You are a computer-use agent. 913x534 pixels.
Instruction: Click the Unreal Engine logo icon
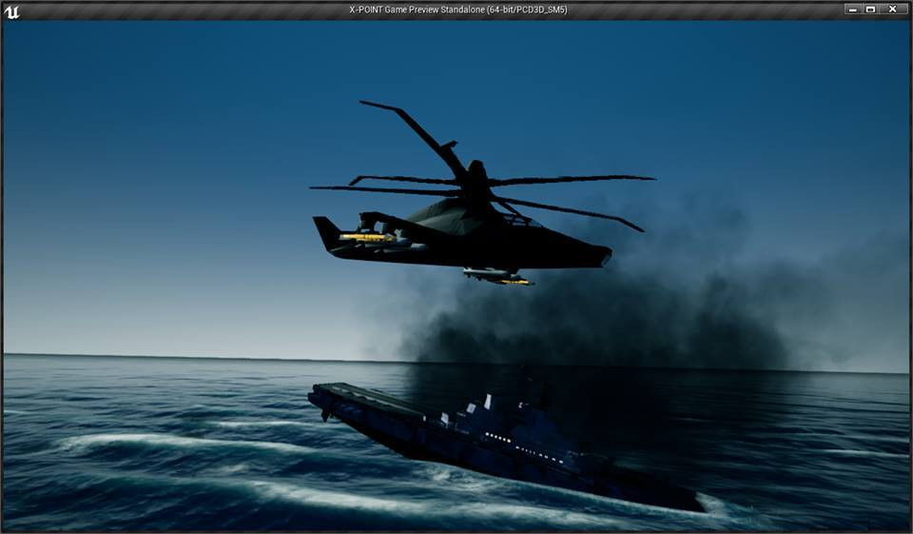tap(11, 11)
